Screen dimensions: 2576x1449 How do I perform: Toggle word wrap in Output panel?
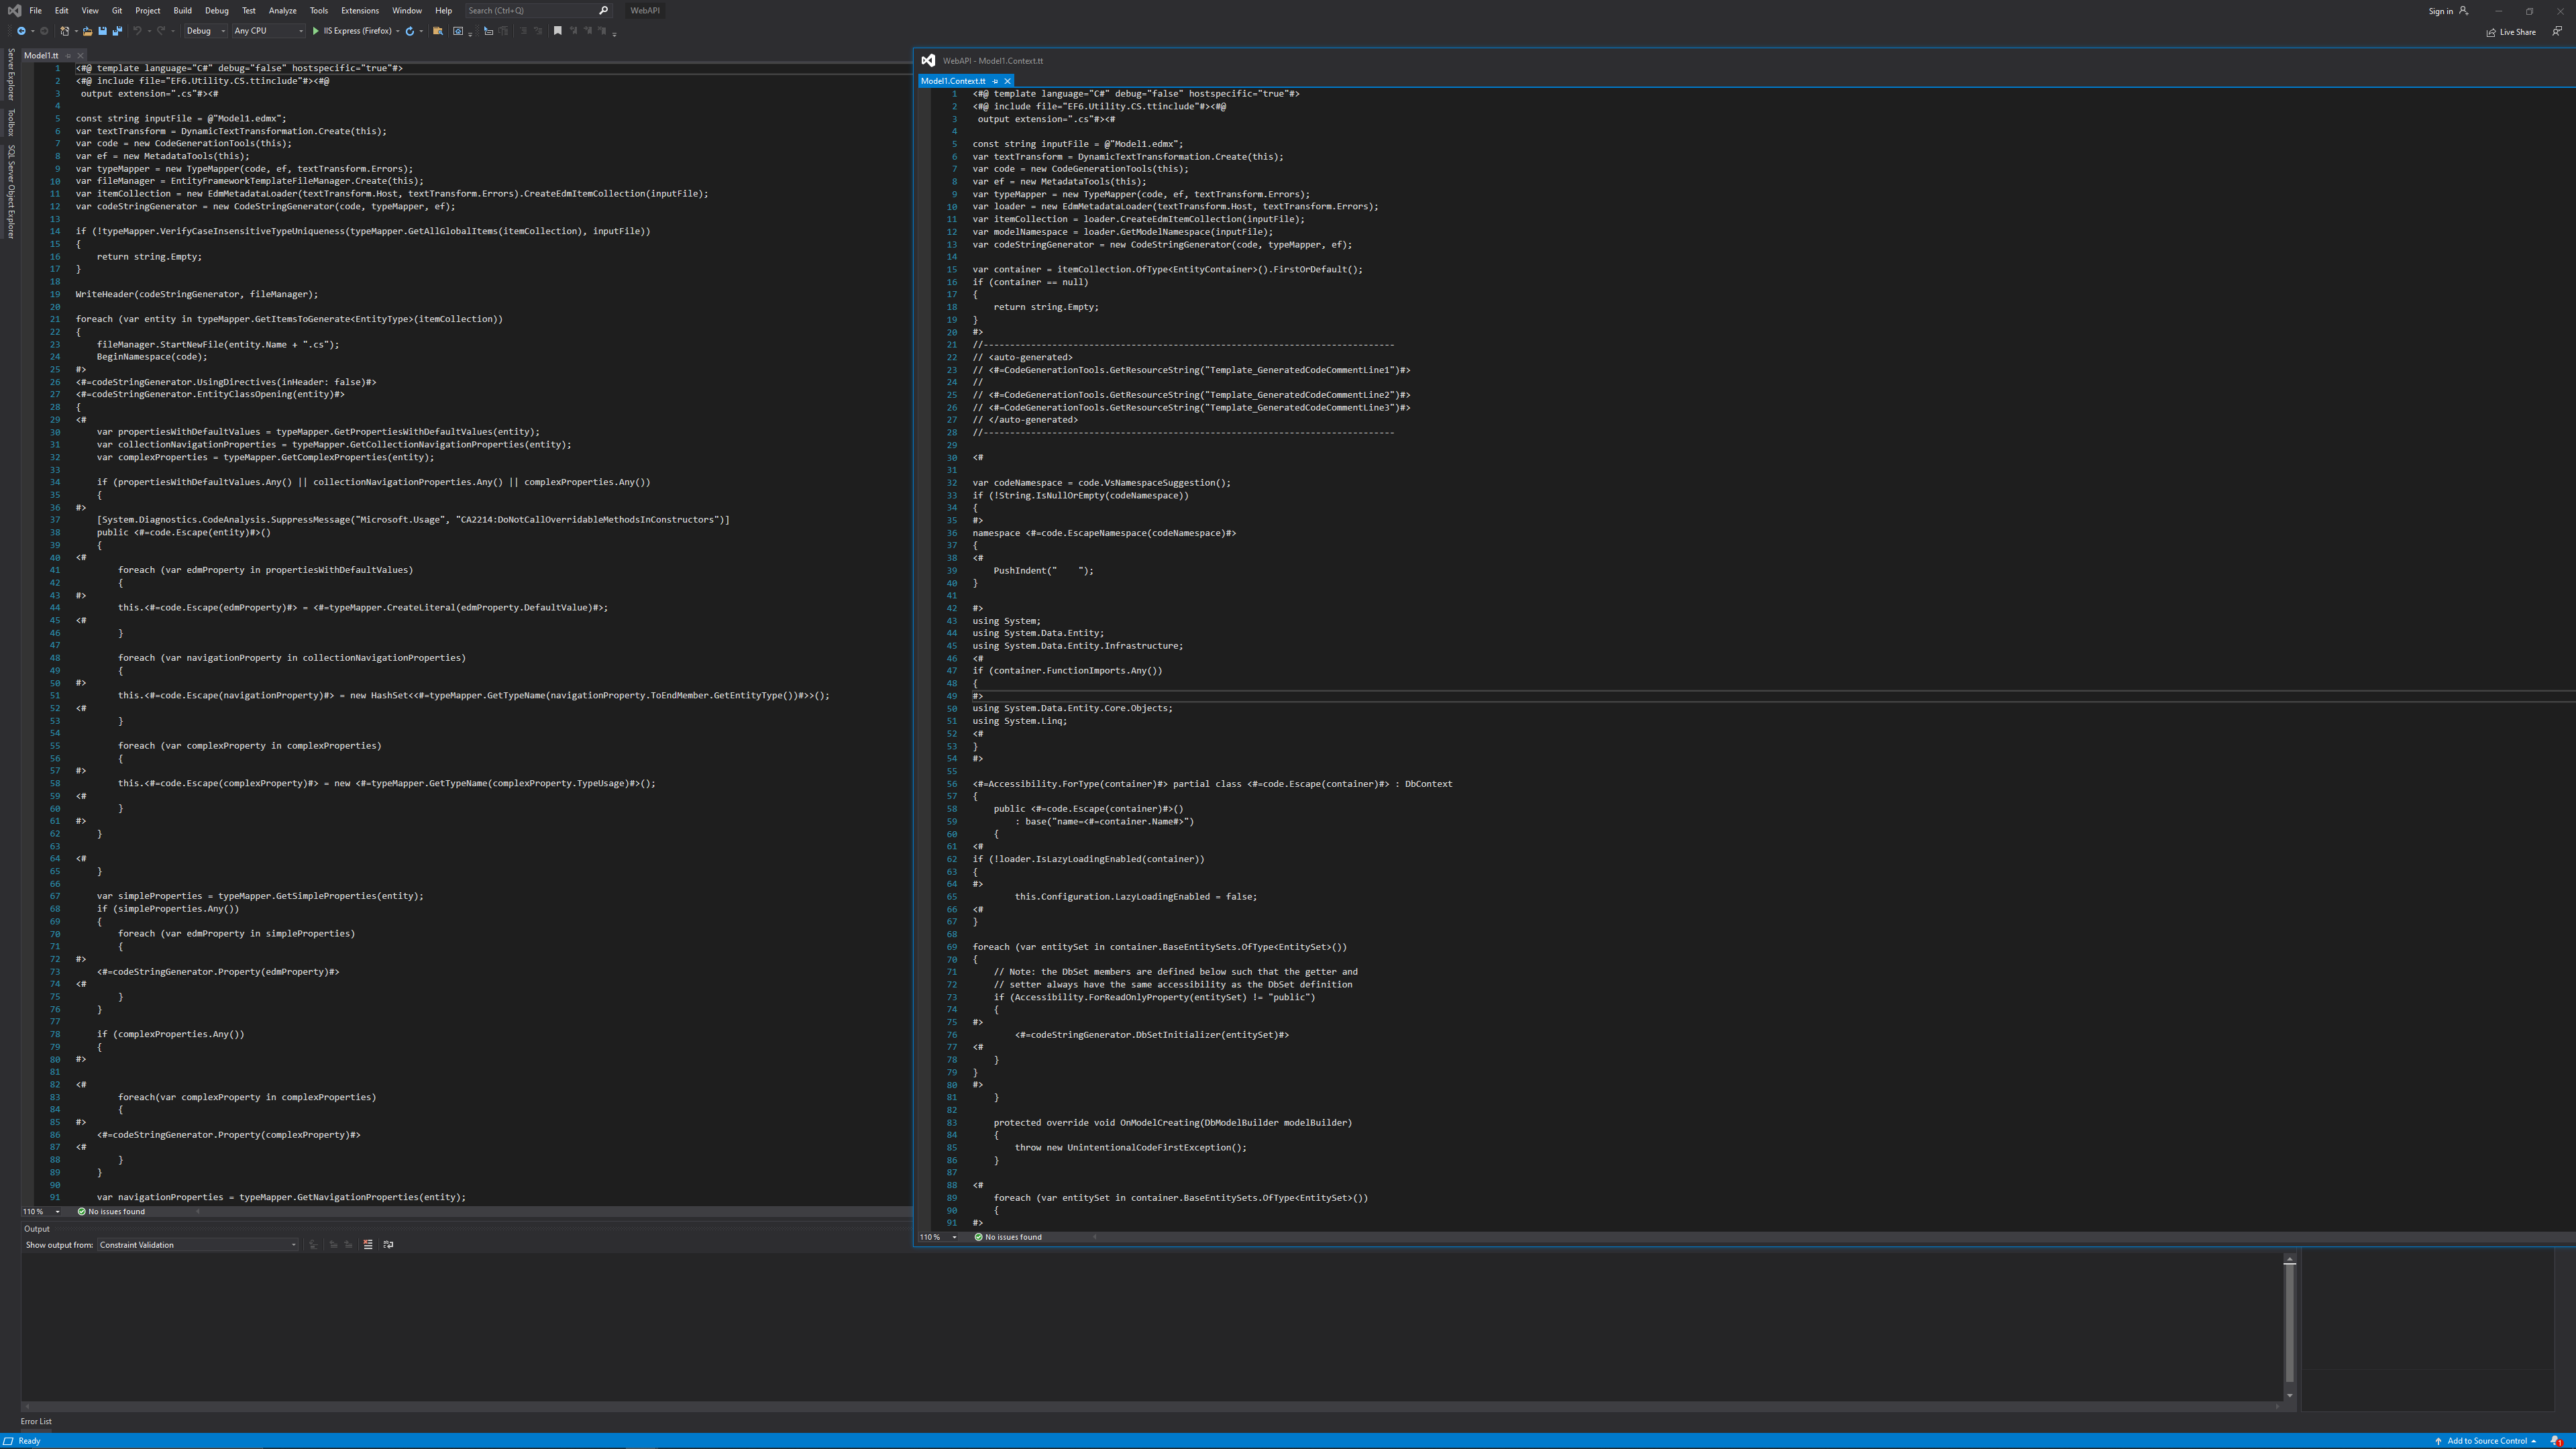coord(388,1245)
